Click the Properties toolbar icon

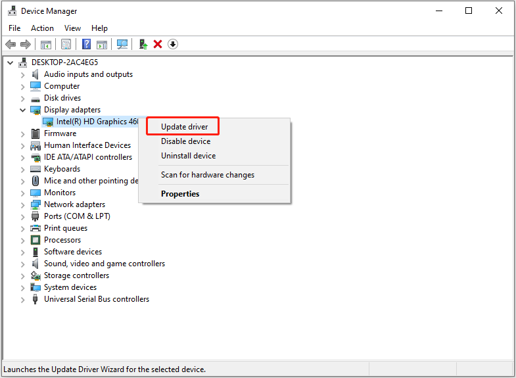(x=66, y=44)
